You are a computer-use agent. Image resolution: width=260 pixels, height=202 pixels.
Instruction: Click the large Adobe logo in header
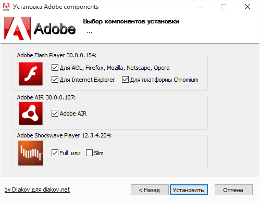pyautogui.click(x=40, y=28)
